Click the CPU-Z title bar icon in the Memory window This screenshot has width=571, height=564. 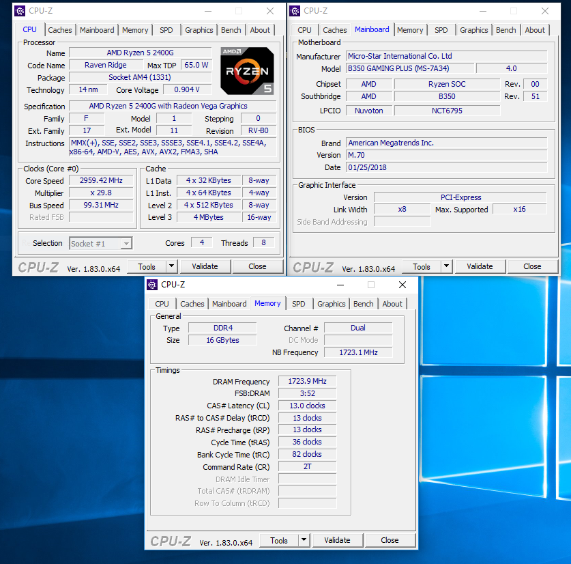click(x=152, y=285)
